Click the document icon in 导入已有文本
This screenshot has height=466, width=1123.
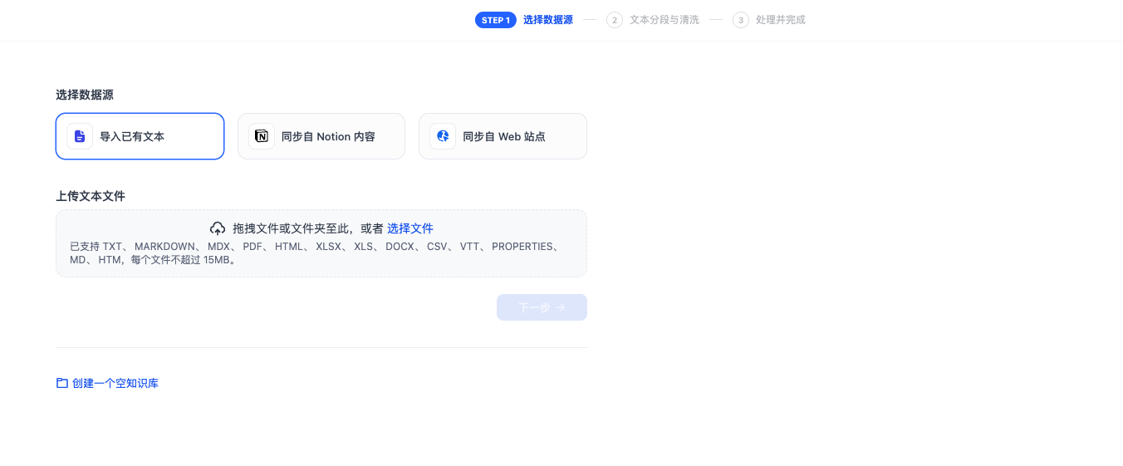tap(80, 136)
